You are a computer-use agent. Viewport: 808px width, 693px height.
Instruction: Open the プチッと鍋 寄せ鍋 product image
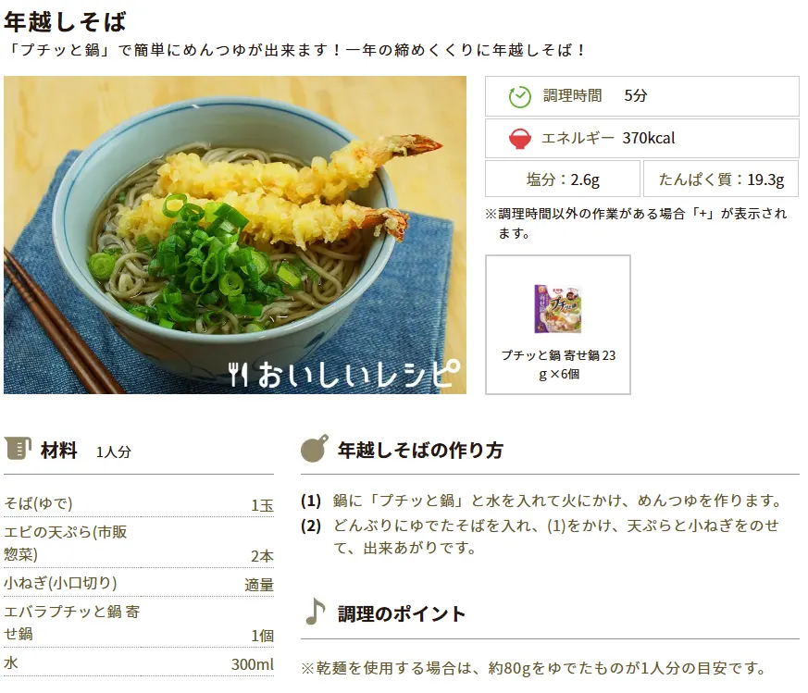(558, 309)
